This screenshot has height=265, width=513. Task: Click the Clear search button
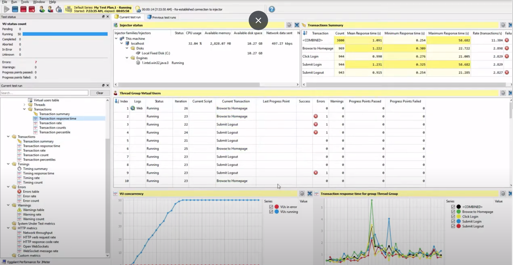tap(100, 93)
